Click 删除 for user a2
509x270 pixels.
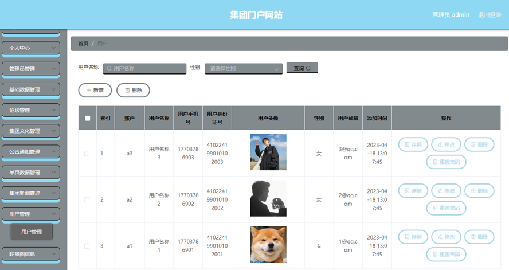coord(479,190)
